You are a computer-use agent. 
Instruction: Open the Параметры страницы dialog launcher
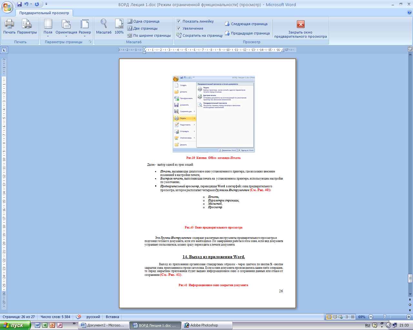[x=90, y=42]
